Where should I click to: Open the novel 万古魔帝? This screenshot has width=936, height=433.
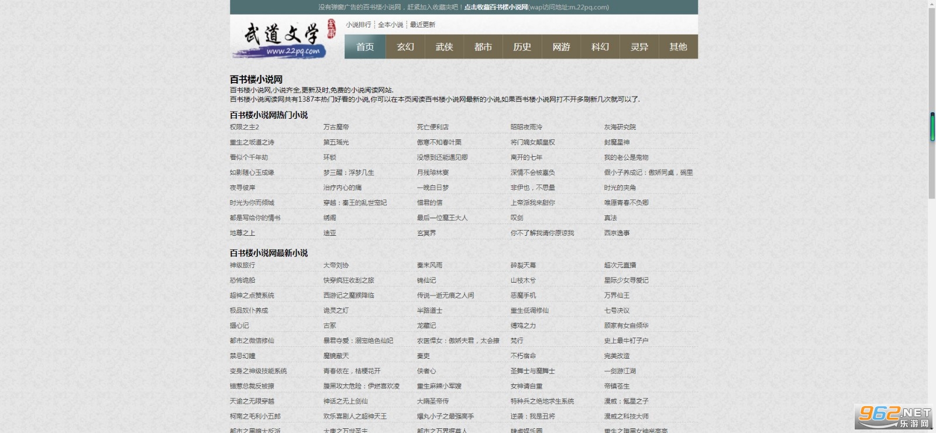click(336, 127)
